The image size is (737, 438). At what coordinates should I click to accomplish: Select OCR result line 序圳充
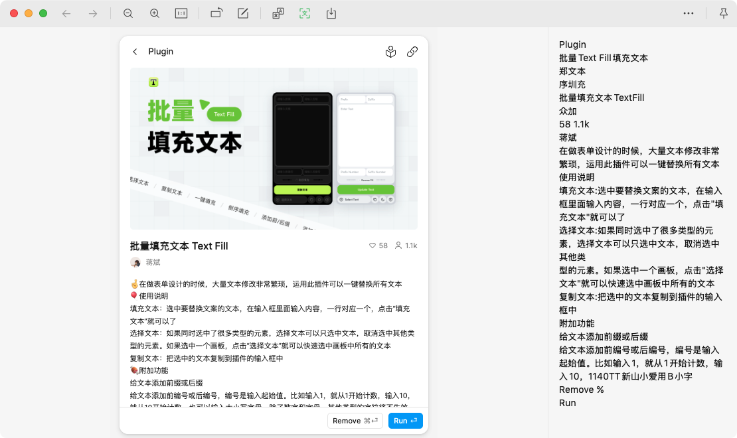[x=572, y=84]
